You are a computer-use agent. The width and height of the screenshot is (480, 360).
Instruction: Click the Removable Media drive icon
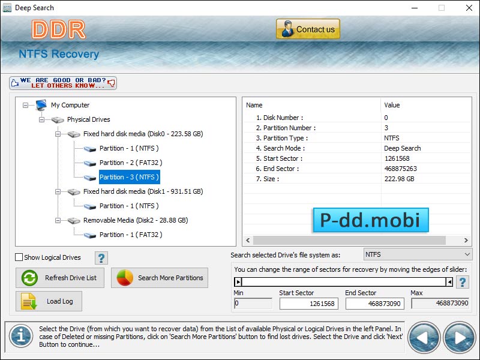[74, 220]
